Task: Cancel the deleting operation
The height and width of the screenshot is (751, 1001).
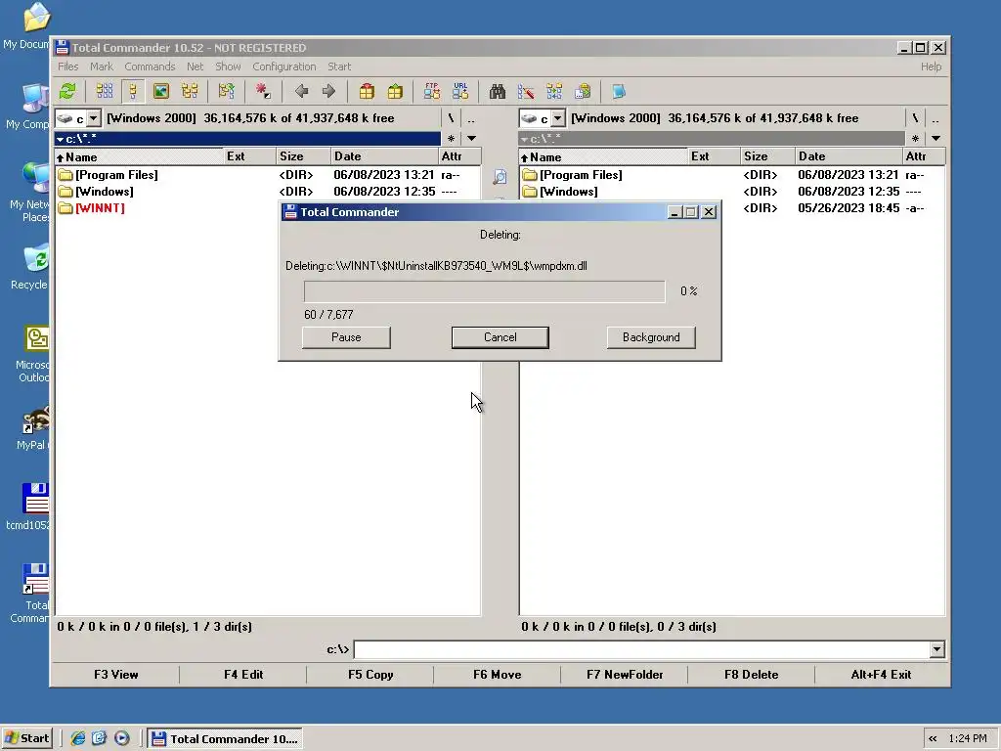Action: coord(500,337)
